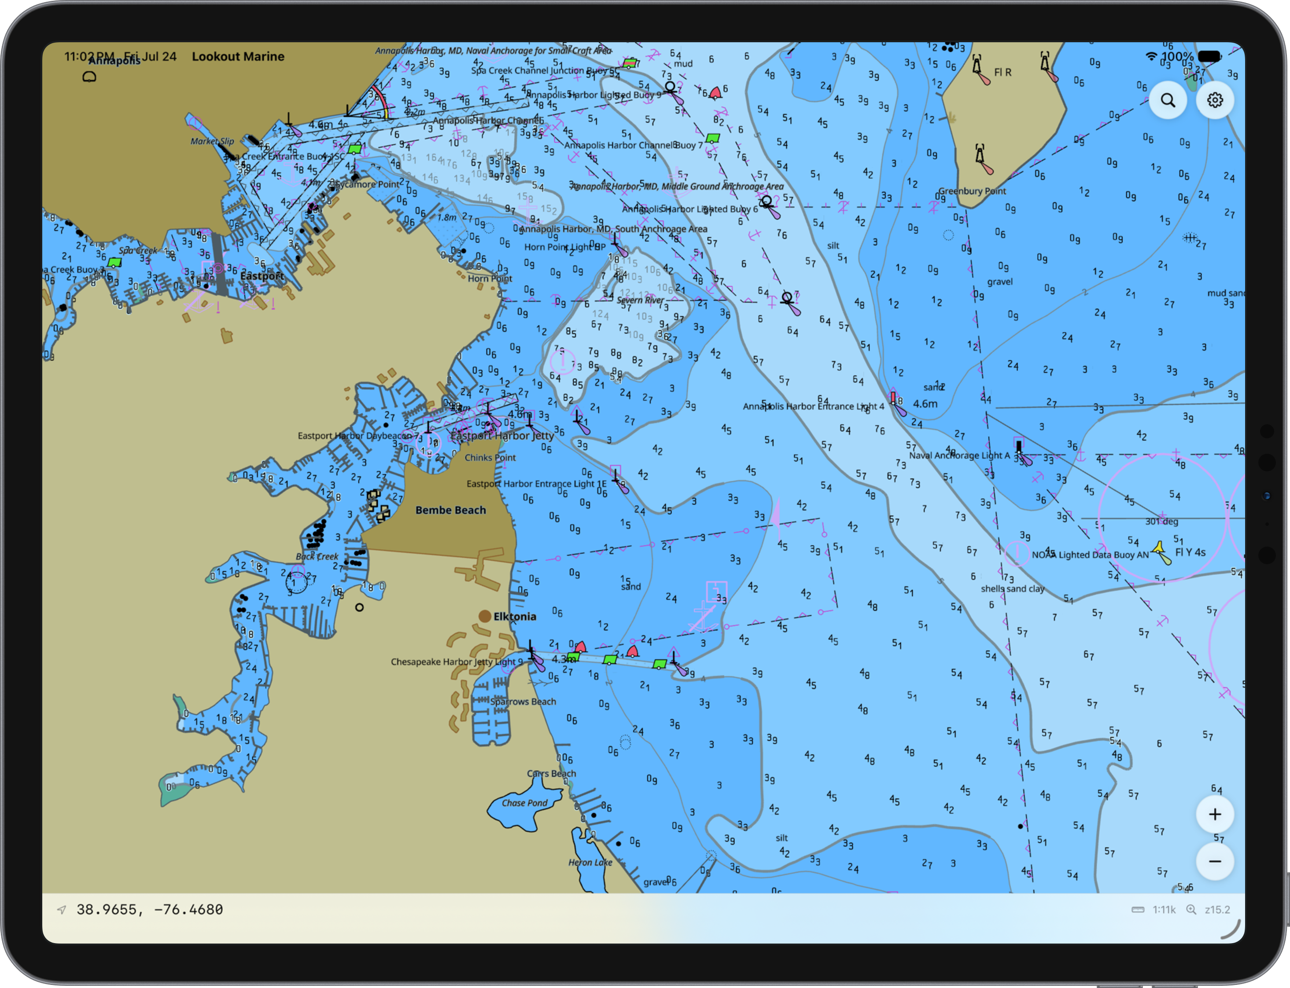
Task: Open settings with the gear button
Action: [1215, 101]
